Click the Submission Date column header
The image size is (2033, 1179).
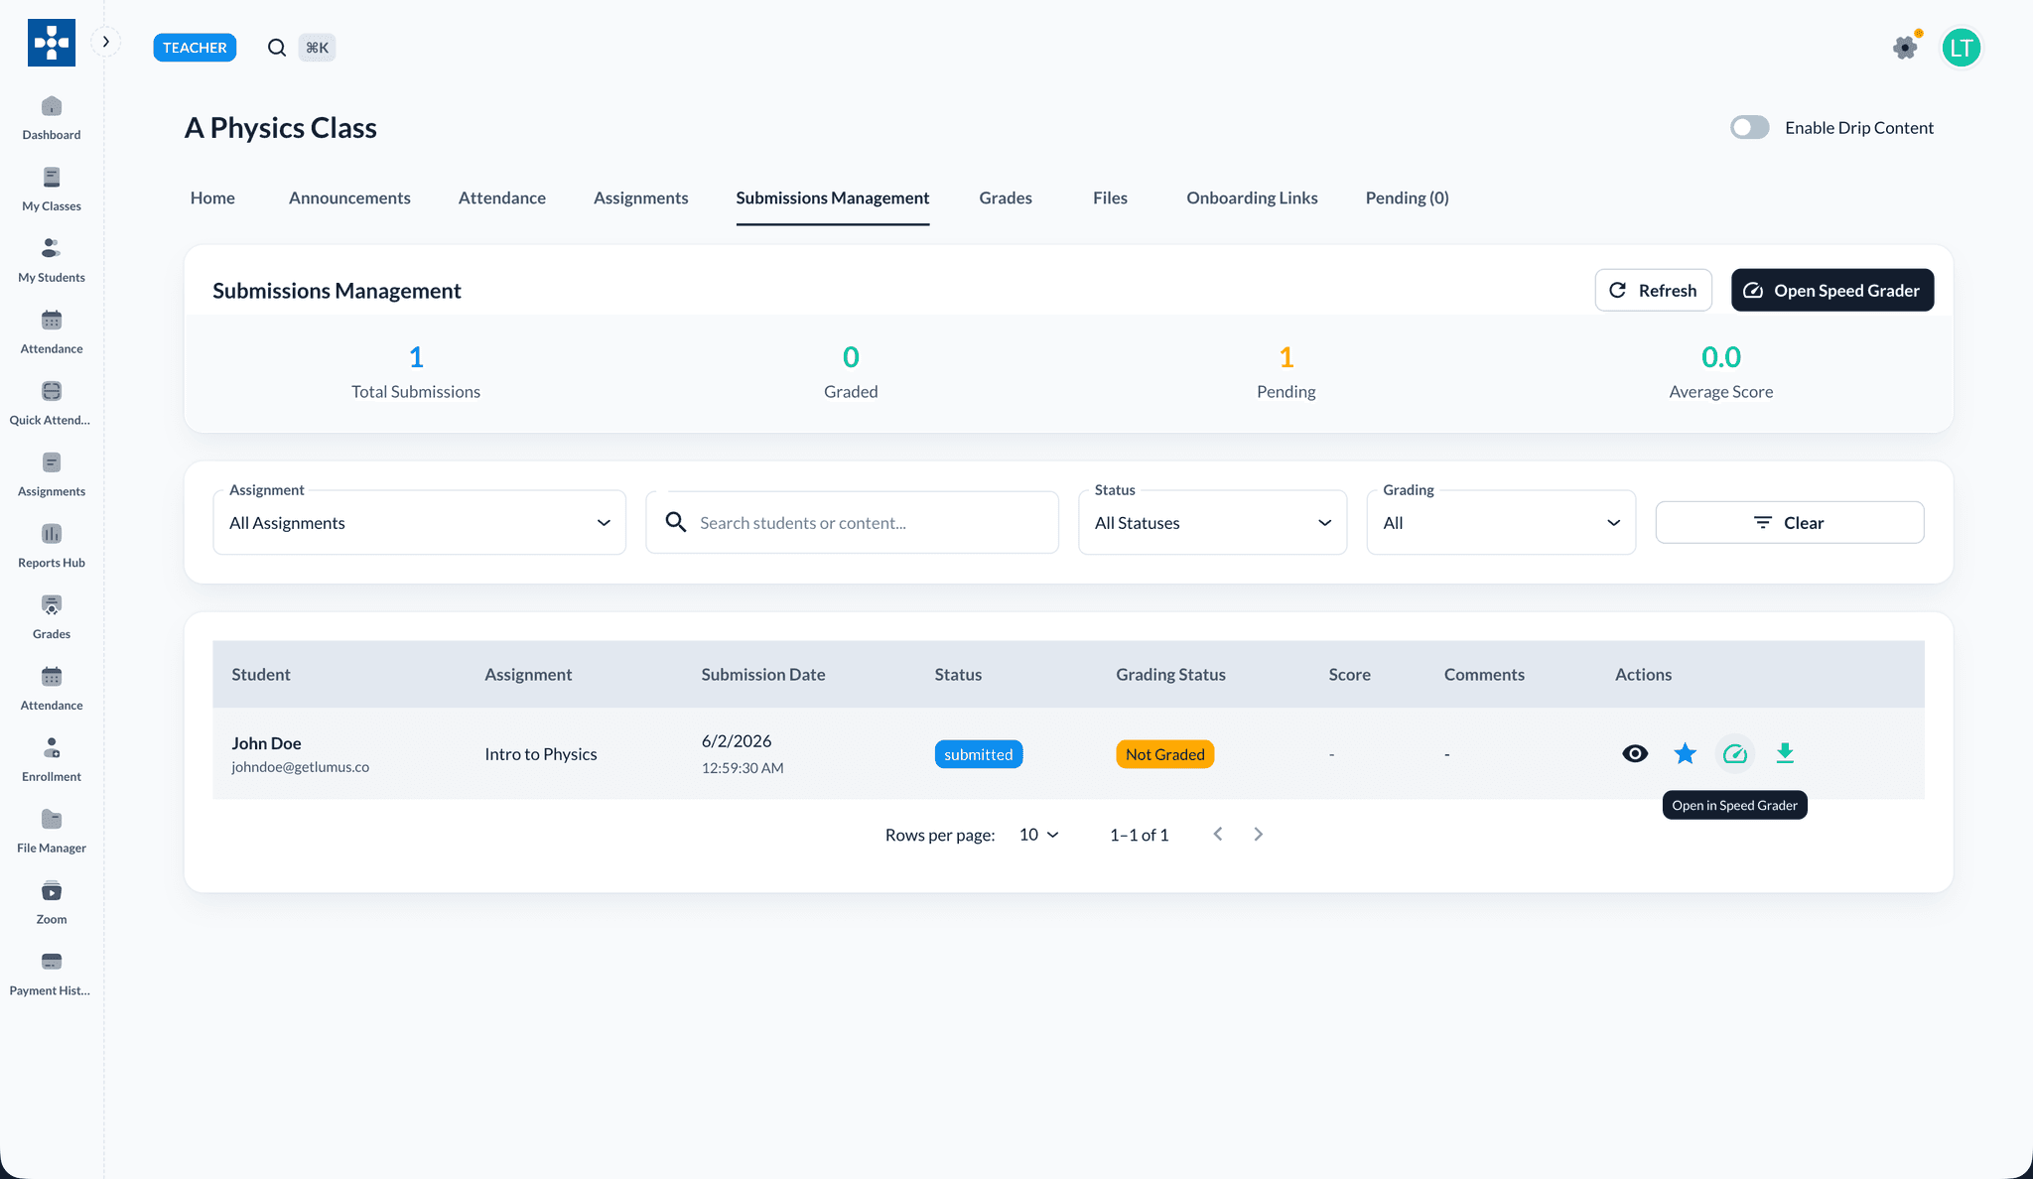[763, 675]
